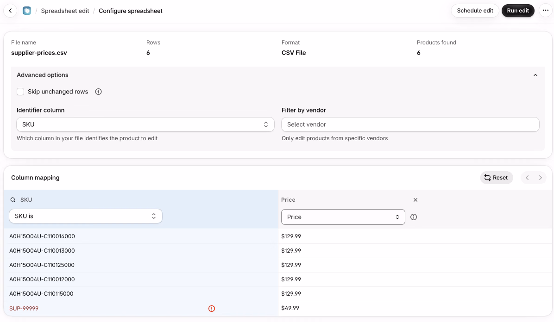Select SKU row A0H15O04U-C110013000
This screenshot has width=554, height=322.
click(x=42, y=251)
